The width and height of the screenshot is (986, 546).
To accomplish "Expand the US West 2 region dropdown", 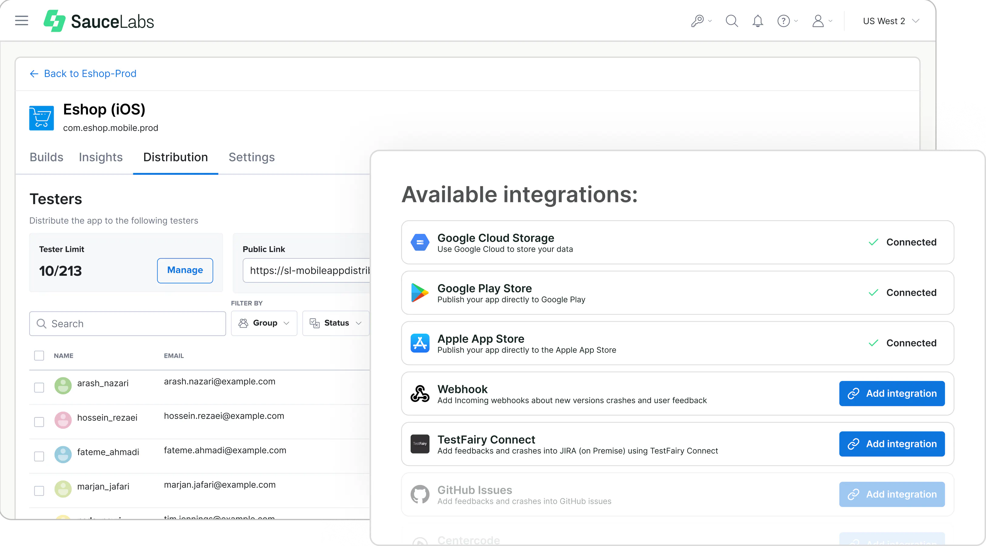I will point(890,21).
